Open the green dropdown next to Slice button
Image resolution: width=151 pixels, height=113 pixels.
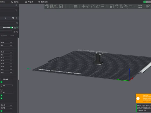coord(144,2)
